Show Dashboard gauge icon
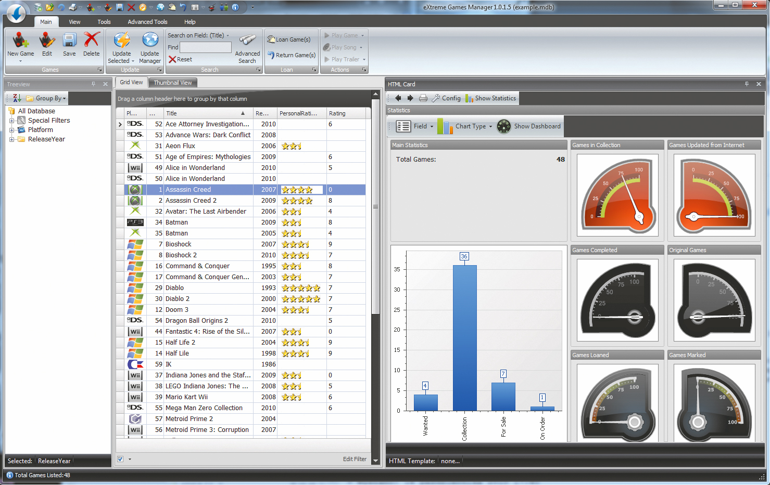The width and height of the screenshot is (770, 485). coord(504,126)
